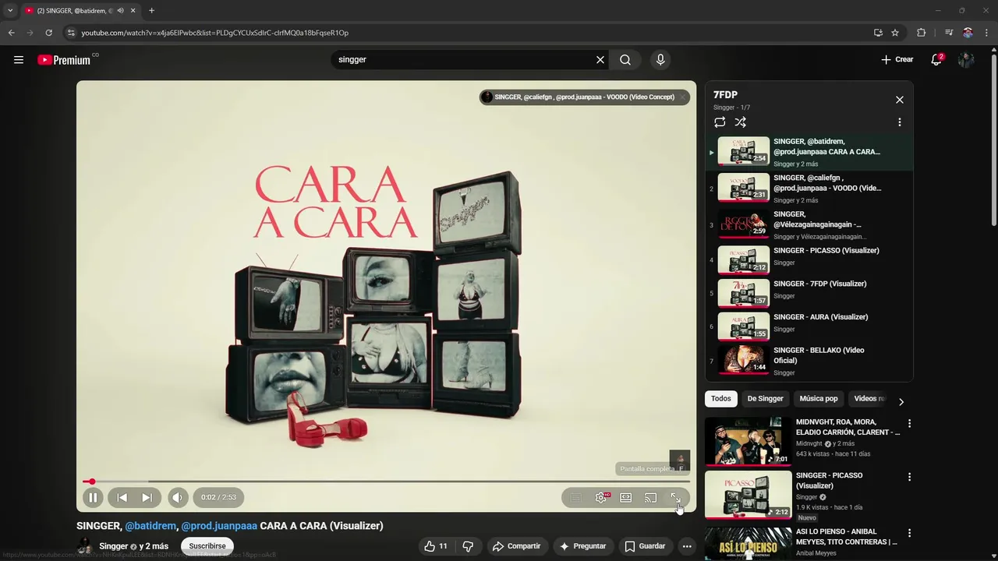Run search with magnifying glass button

click(625, 59)
